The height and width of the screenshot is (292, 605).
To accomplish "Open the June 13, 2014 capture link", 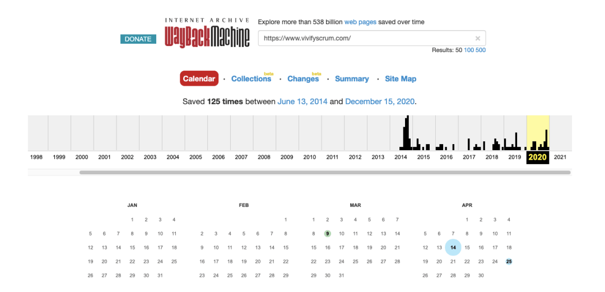I will pyautogui.click(x=302, y=101).
